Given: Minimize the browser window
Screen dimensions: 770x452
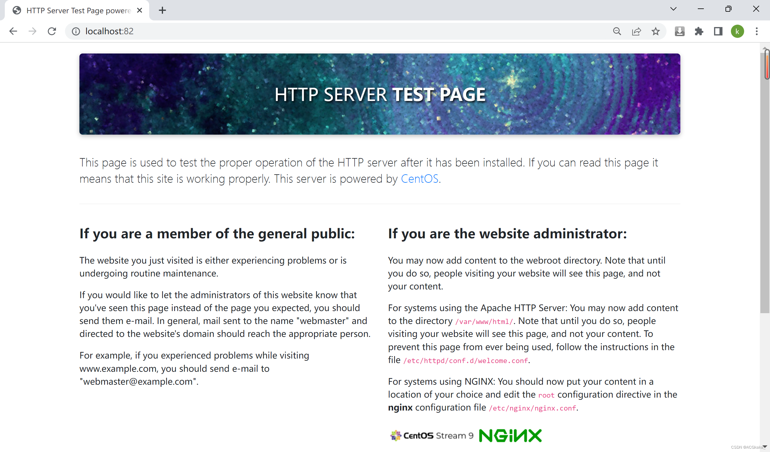Looking at the screenshot, I should [x=701, y=9].
